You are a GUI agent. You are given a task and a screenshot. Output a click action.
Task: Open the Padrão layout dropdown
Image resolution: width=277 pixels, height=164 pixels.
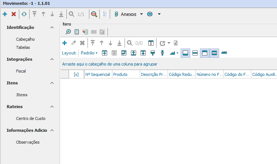click(89, 53)
